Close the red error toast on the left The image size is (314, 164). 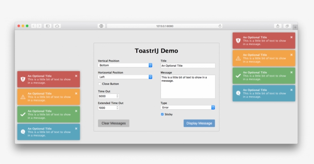point(76,76)
